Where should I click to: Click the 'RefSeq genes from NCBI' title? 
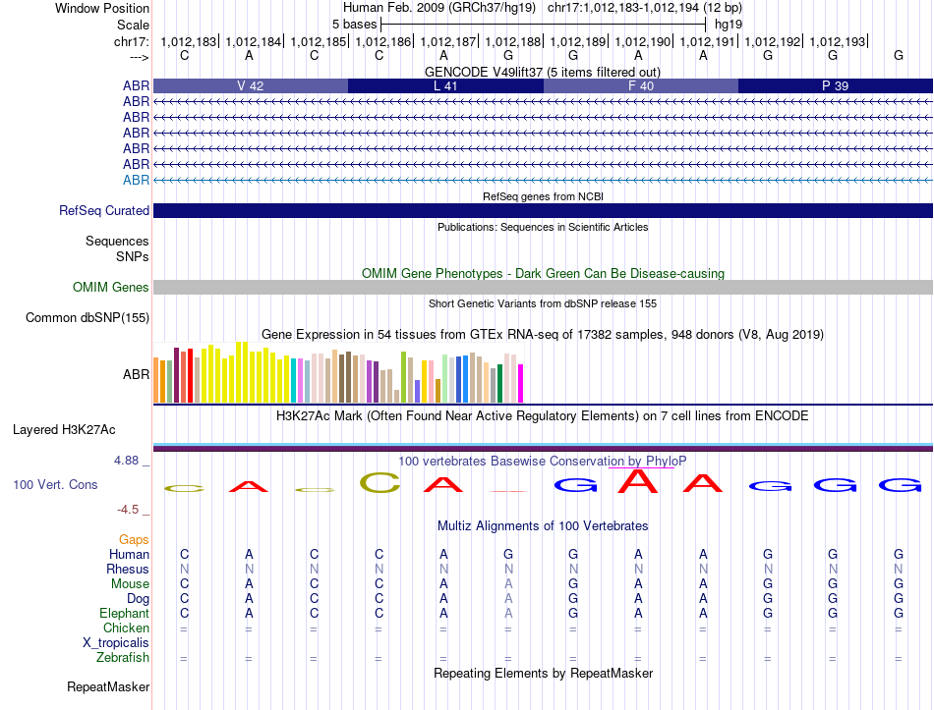(x=543, y=196)
